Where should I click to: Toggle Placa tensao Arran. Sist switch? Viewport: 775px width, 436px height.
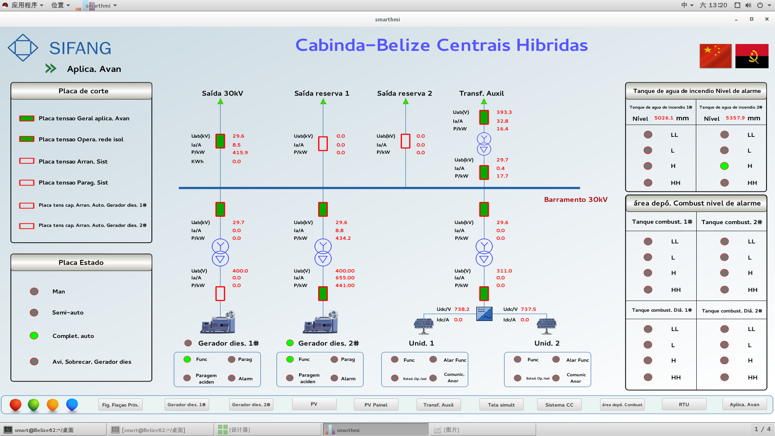point(27,161)
